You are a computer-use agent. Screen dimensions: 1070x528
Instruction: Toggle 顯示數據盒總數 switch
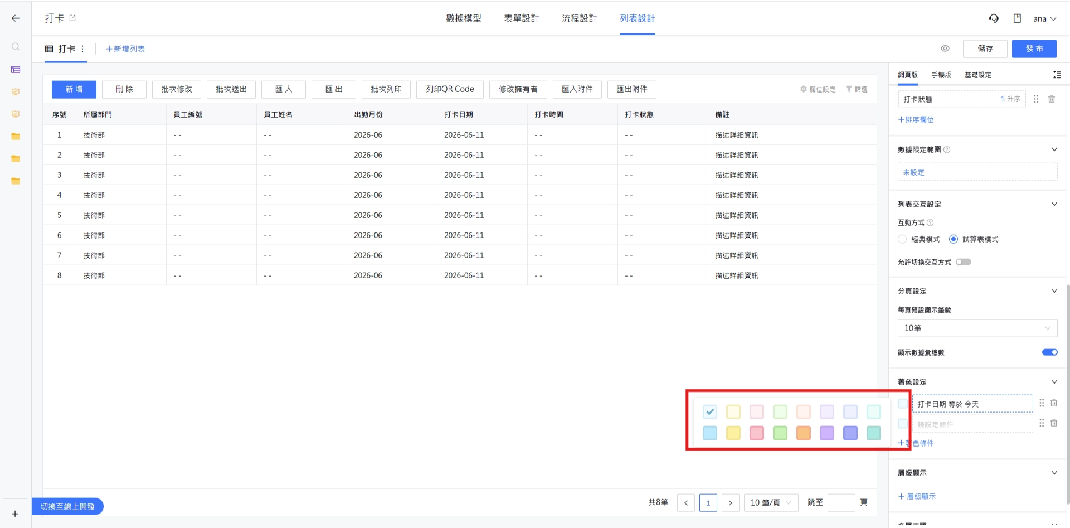coord(1050,352)
